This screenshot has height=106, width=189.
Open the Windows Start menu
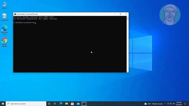coord(3,104)
